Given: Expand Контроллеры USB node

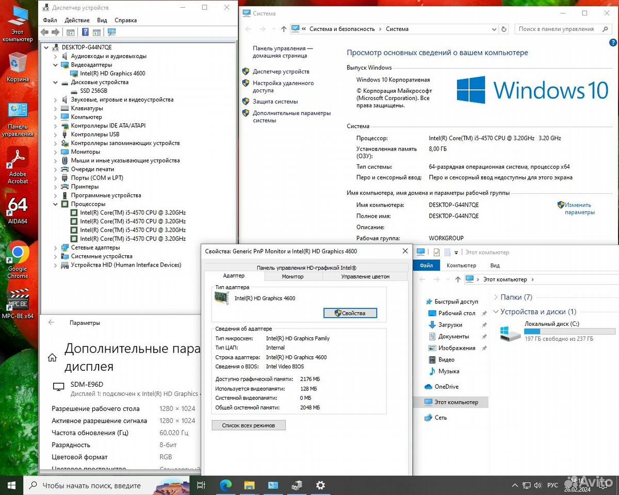Looking at the screenshot, I should [x=56, y=135].
